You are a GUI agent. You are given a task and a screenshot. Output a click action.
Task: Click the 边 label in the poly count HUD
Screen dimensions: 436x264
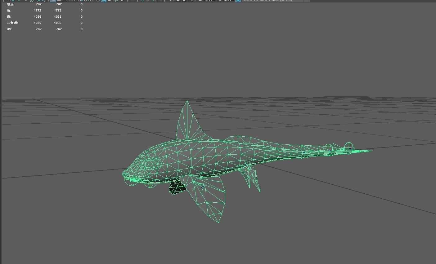[9, 11]
